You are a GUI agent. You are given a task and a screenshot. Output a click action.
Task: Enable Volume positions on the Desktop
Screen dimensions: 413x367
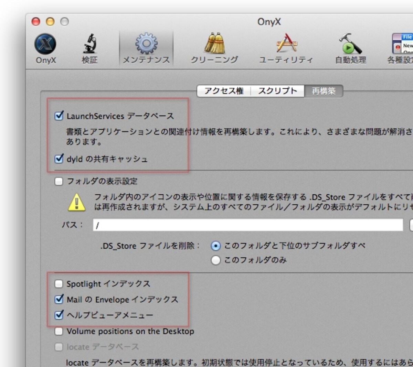pyautogui.click(x=59, y=331)
